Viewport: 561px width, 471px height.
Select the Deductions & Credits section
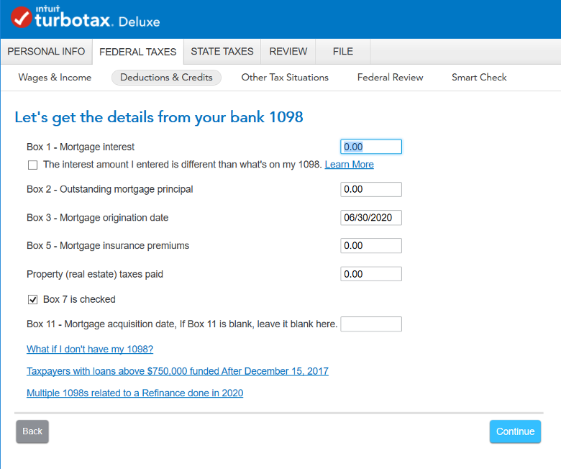coord(166,77)
